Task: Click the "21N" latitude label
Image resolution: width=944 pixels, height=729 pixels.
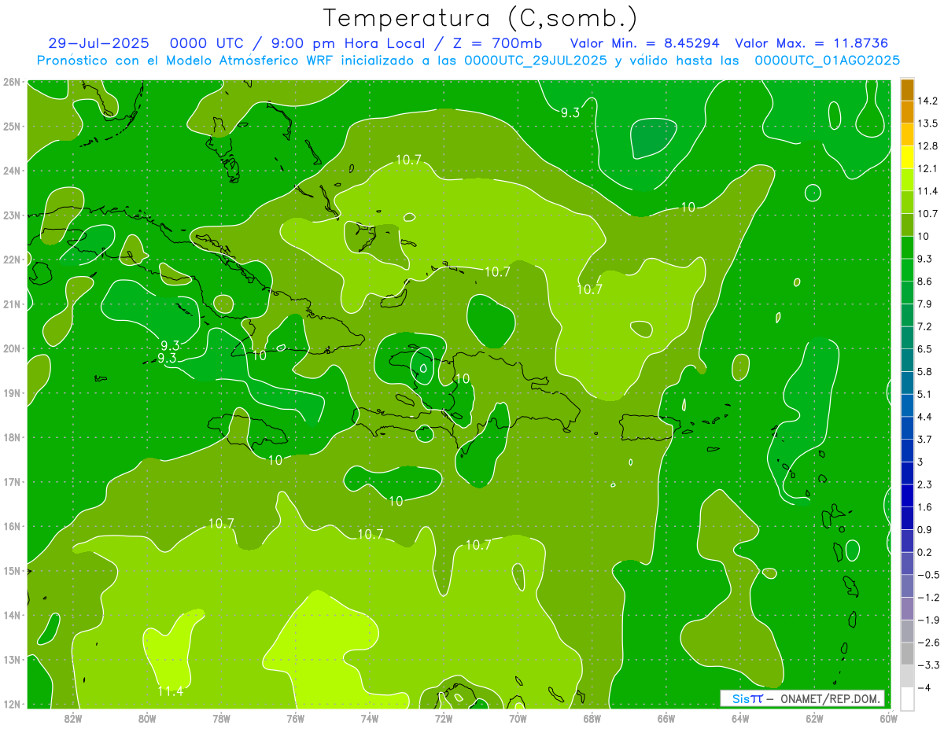Action: (x=12, y=304)
